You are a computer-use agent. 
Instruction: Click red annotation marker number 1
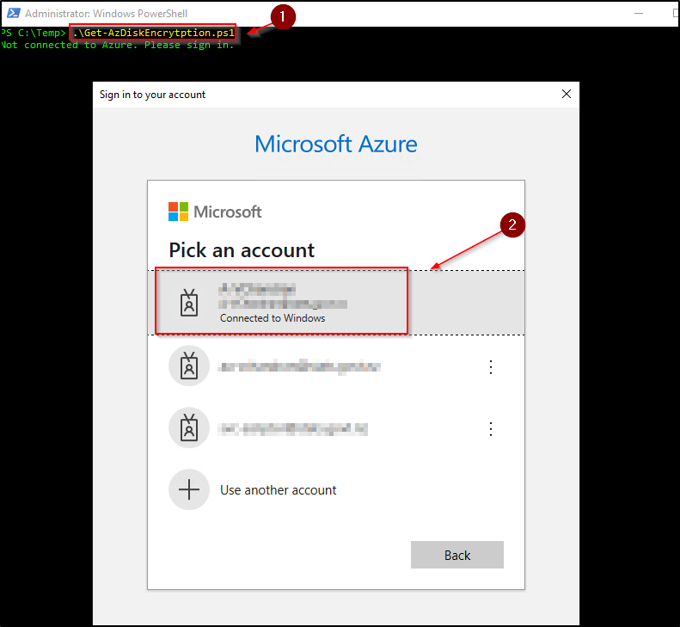tap(283, 16)
